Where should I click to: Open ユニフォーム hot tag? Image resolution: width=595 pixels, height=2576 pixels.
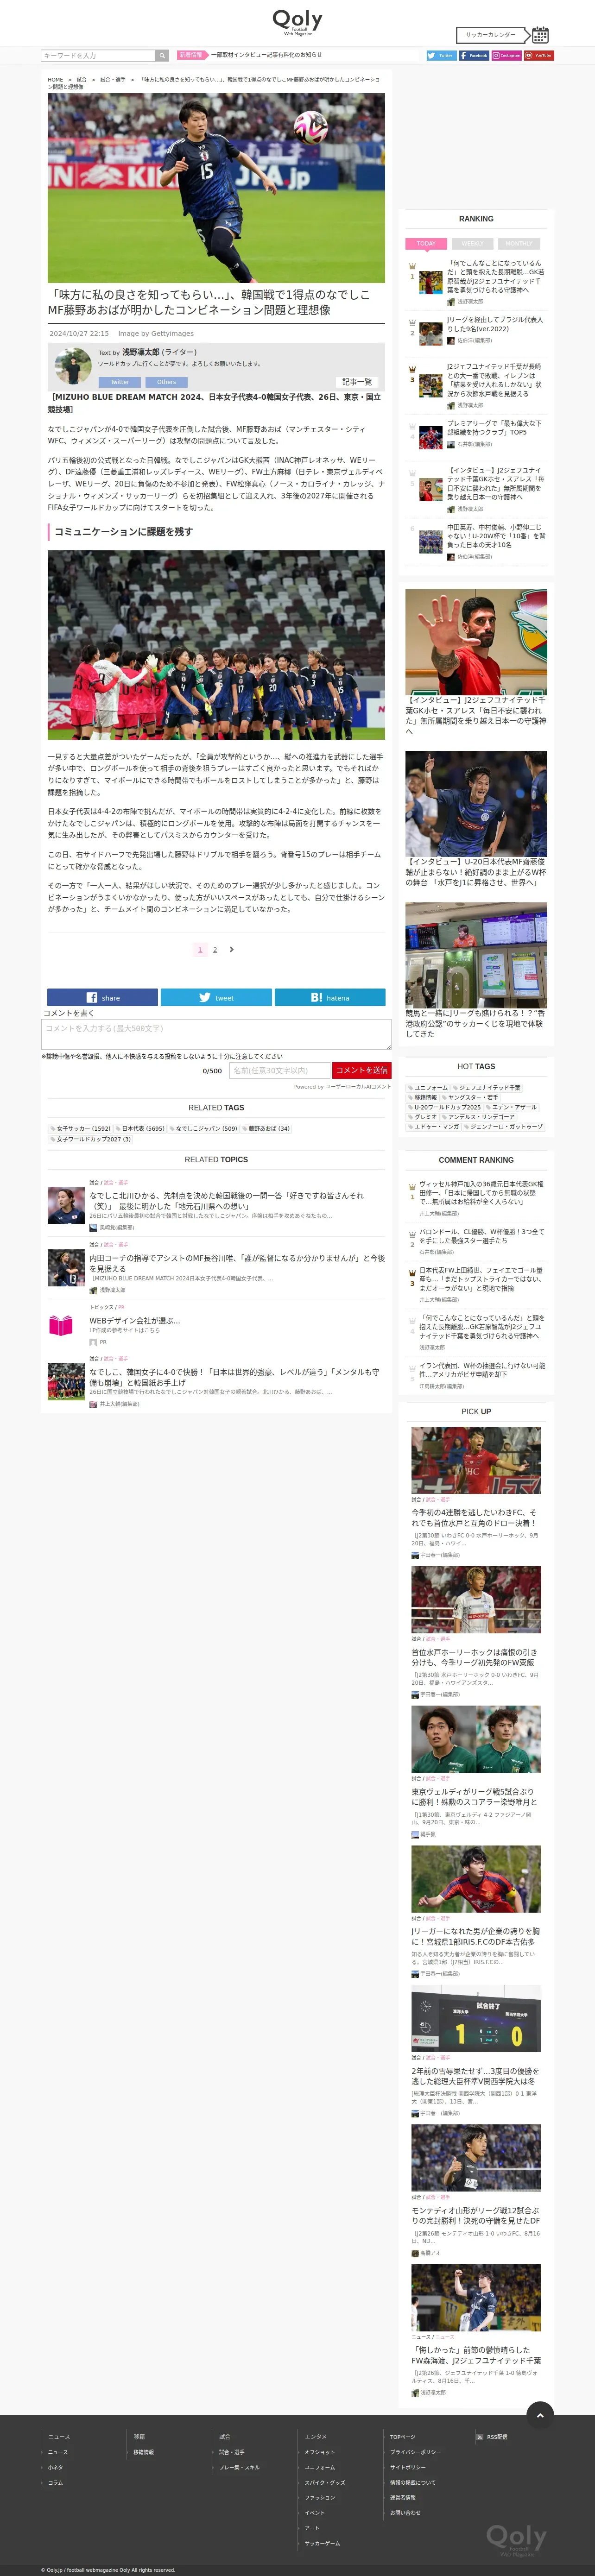point(428,1087)
